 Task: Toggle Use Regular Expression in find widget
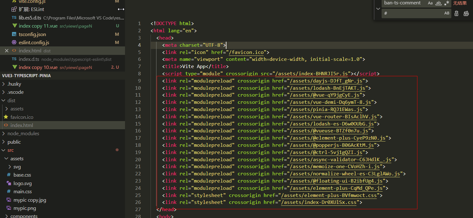(447, 3)
